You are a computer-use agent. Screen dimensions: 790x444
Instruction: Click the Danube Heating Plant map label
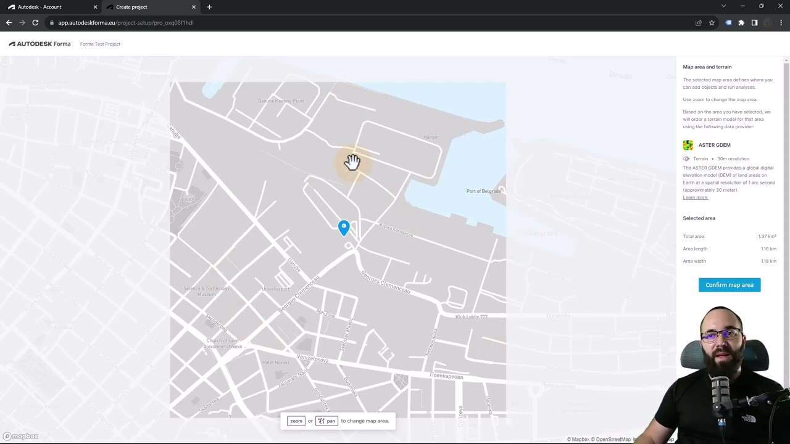281,101
